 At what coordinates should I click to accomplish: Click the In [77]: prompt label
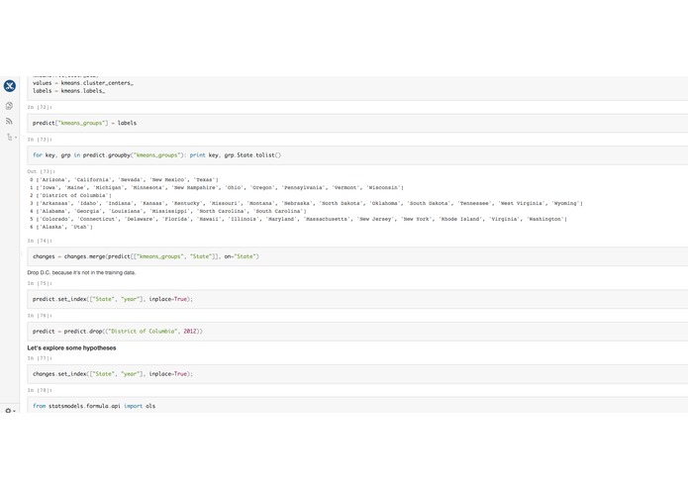click(40, 358)
